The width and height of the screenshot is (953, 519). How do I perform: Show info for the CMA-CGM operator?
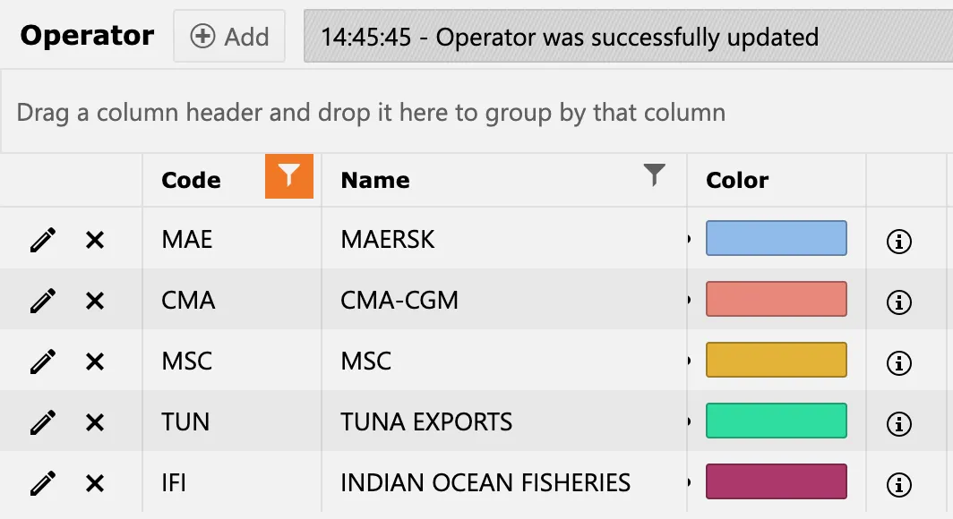pos(899,302)
